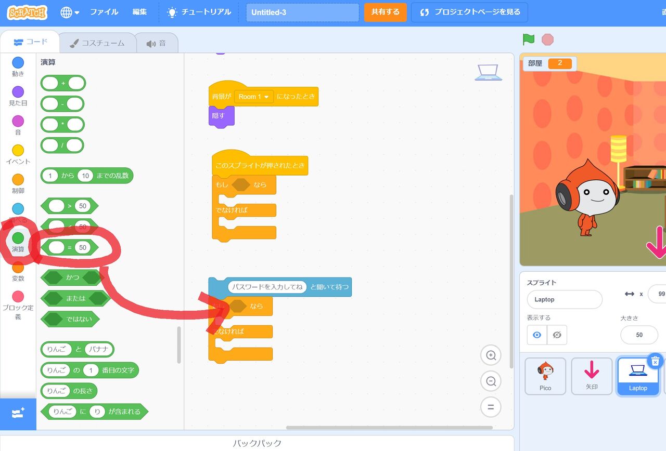
Task: Click 背景が Room 1 になったとき hat block
Action: point(263,95)
